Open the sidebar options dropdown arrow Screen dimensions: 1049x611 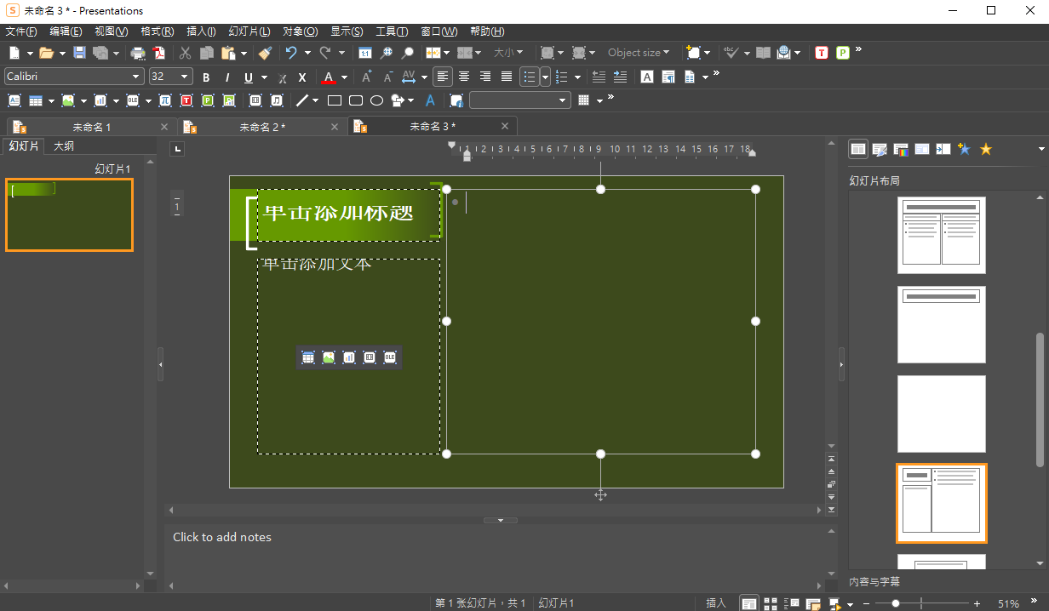tap(1041, 150)
